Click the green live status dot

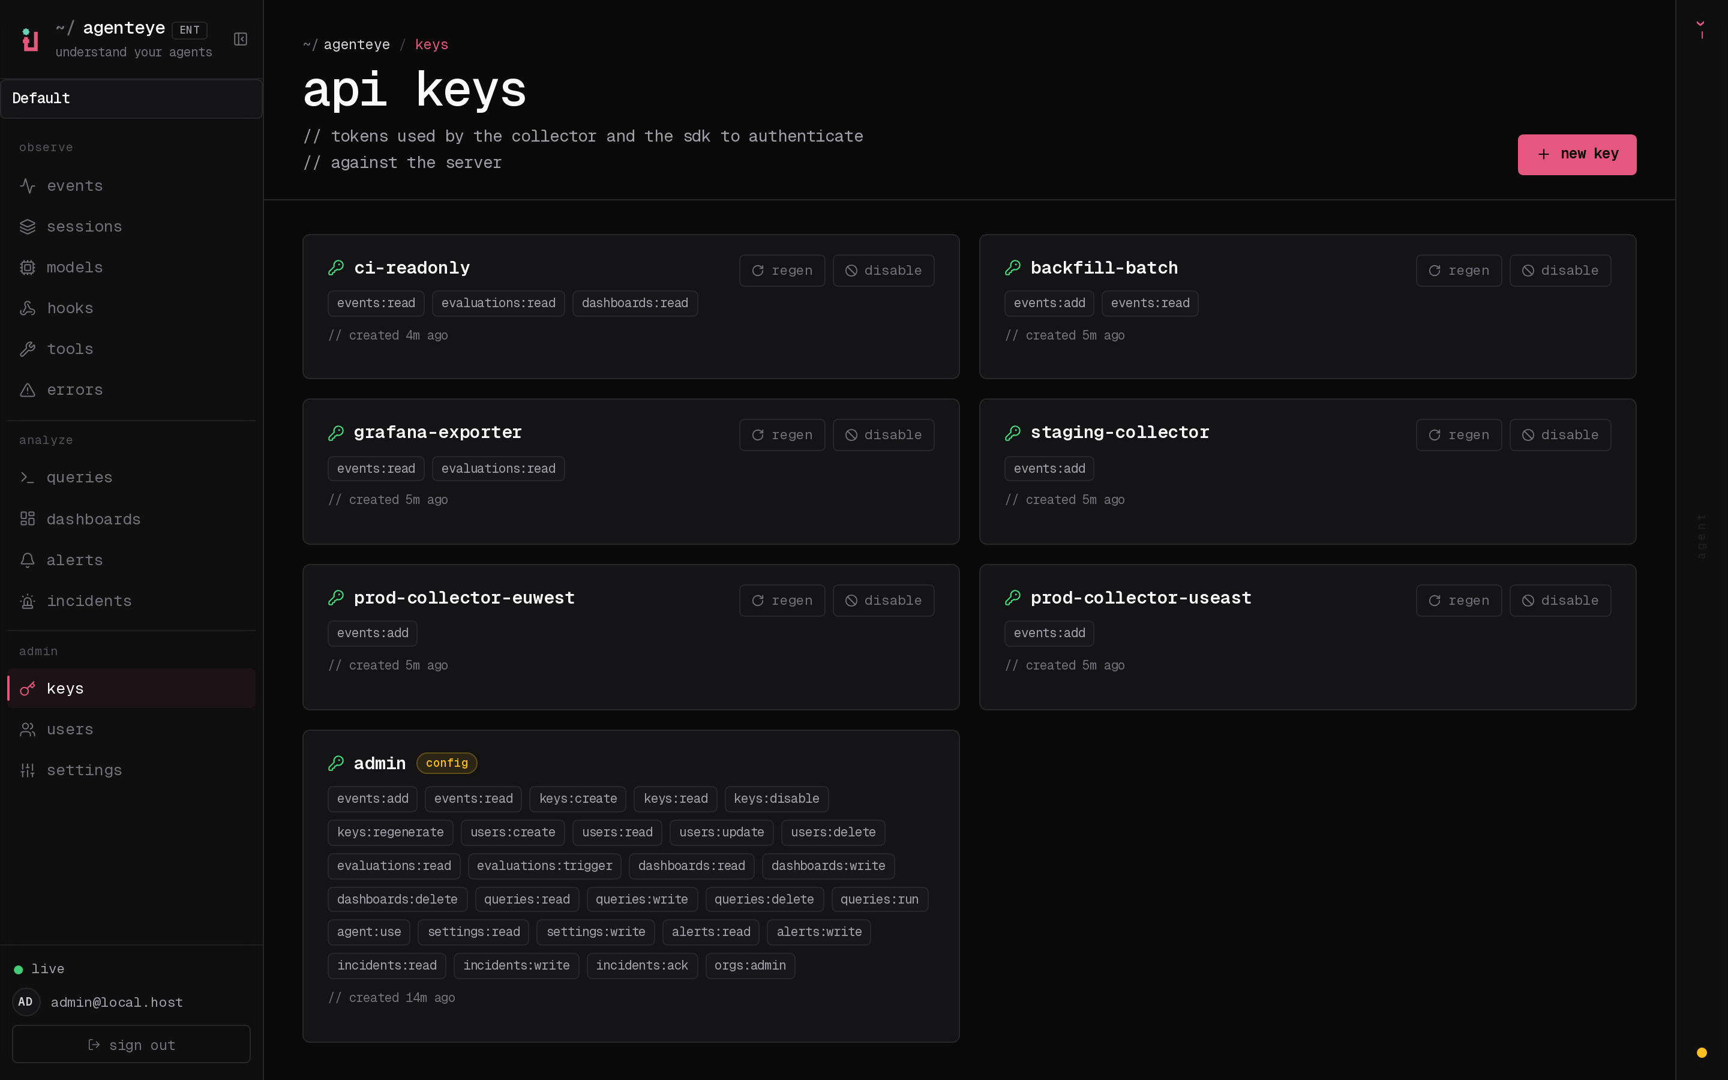click(x=19, y=969)
